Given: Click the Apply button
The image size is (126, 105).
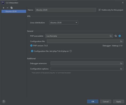Looking at the screenshot, I should coord(119,102).
